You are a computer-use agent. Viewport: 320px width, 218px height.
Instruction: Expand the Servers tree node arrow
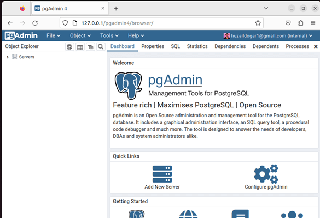click(8, 57)
